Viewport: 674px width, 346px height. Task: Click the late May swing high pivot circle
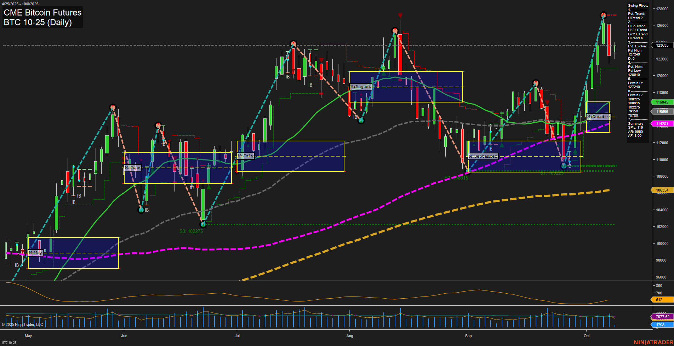point(113,107)
